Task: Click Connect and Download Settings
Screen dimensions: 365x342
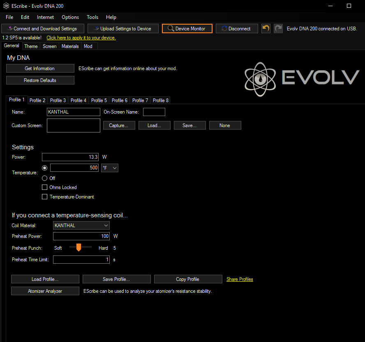Action: pos(42,29)
